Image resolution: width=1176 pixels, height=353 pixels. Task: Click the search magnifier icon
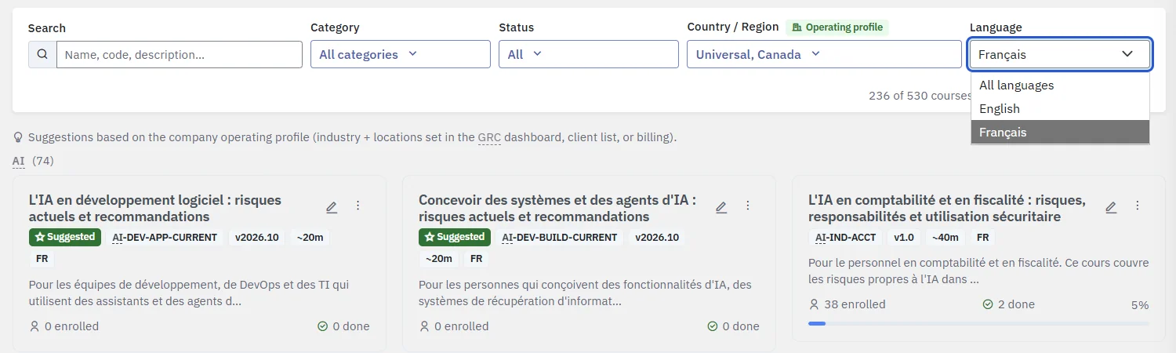pos(42,54)
